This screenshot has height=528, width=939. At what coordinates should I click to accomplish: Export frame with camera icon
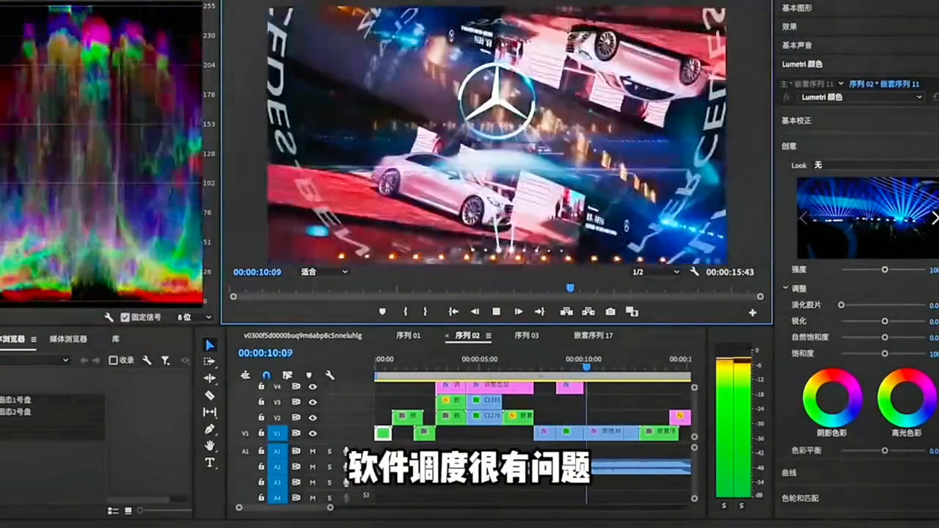610,312
